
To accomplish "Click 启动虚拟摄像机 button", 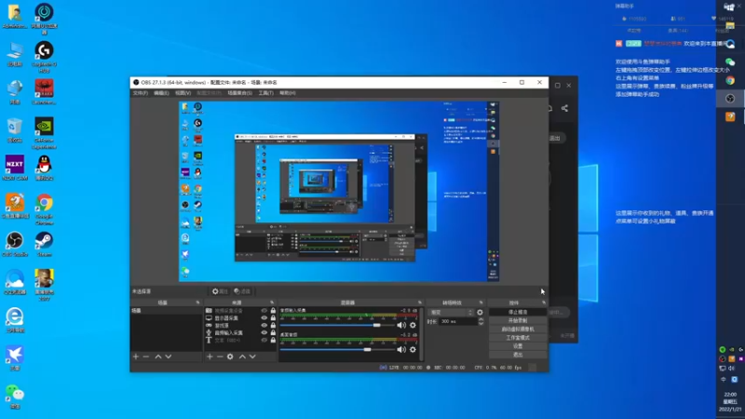I will 518,330.
